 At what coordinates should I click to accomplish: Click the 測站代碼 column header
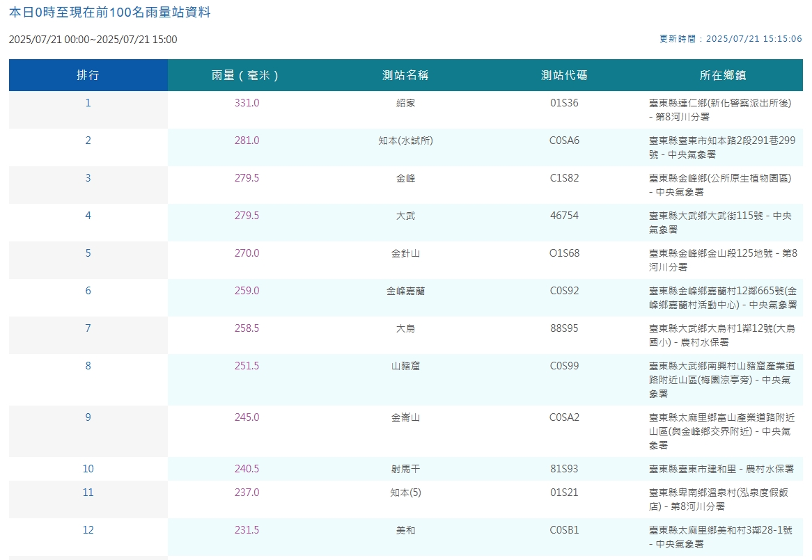pos(565,75)
